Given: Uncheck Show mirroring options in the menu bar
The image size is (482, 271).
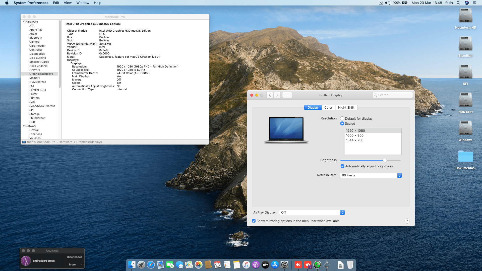Looking at the screenshot, I should click(x=254, y=221).
